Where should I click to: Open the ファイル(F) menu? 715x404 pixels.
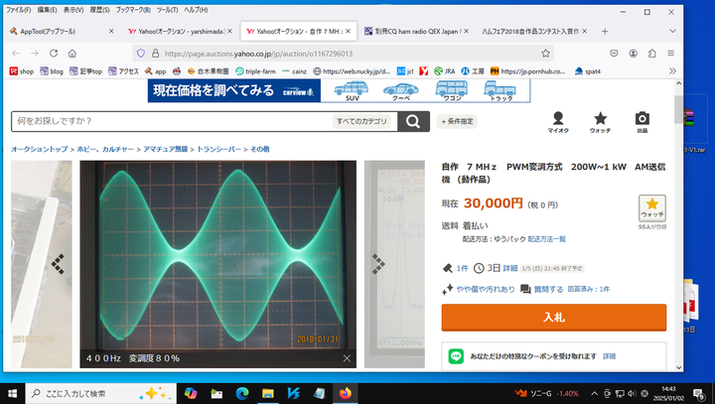pyautogui.click(x=18, y=10)
